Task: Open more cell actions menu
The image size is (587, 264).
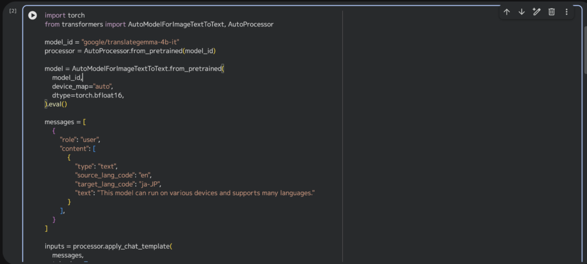Action: point(566,12)
